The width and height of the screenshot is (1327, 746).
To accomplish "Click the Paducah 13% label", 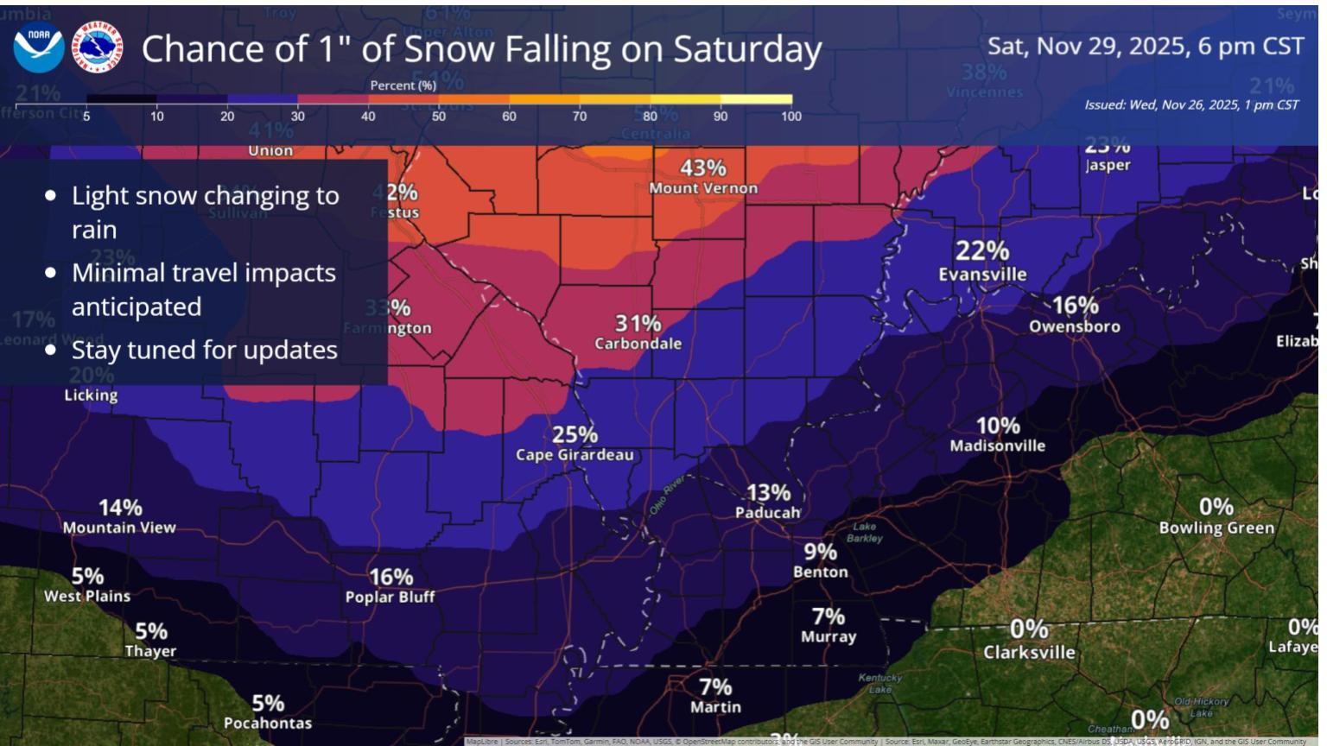I will pos(768,502).
